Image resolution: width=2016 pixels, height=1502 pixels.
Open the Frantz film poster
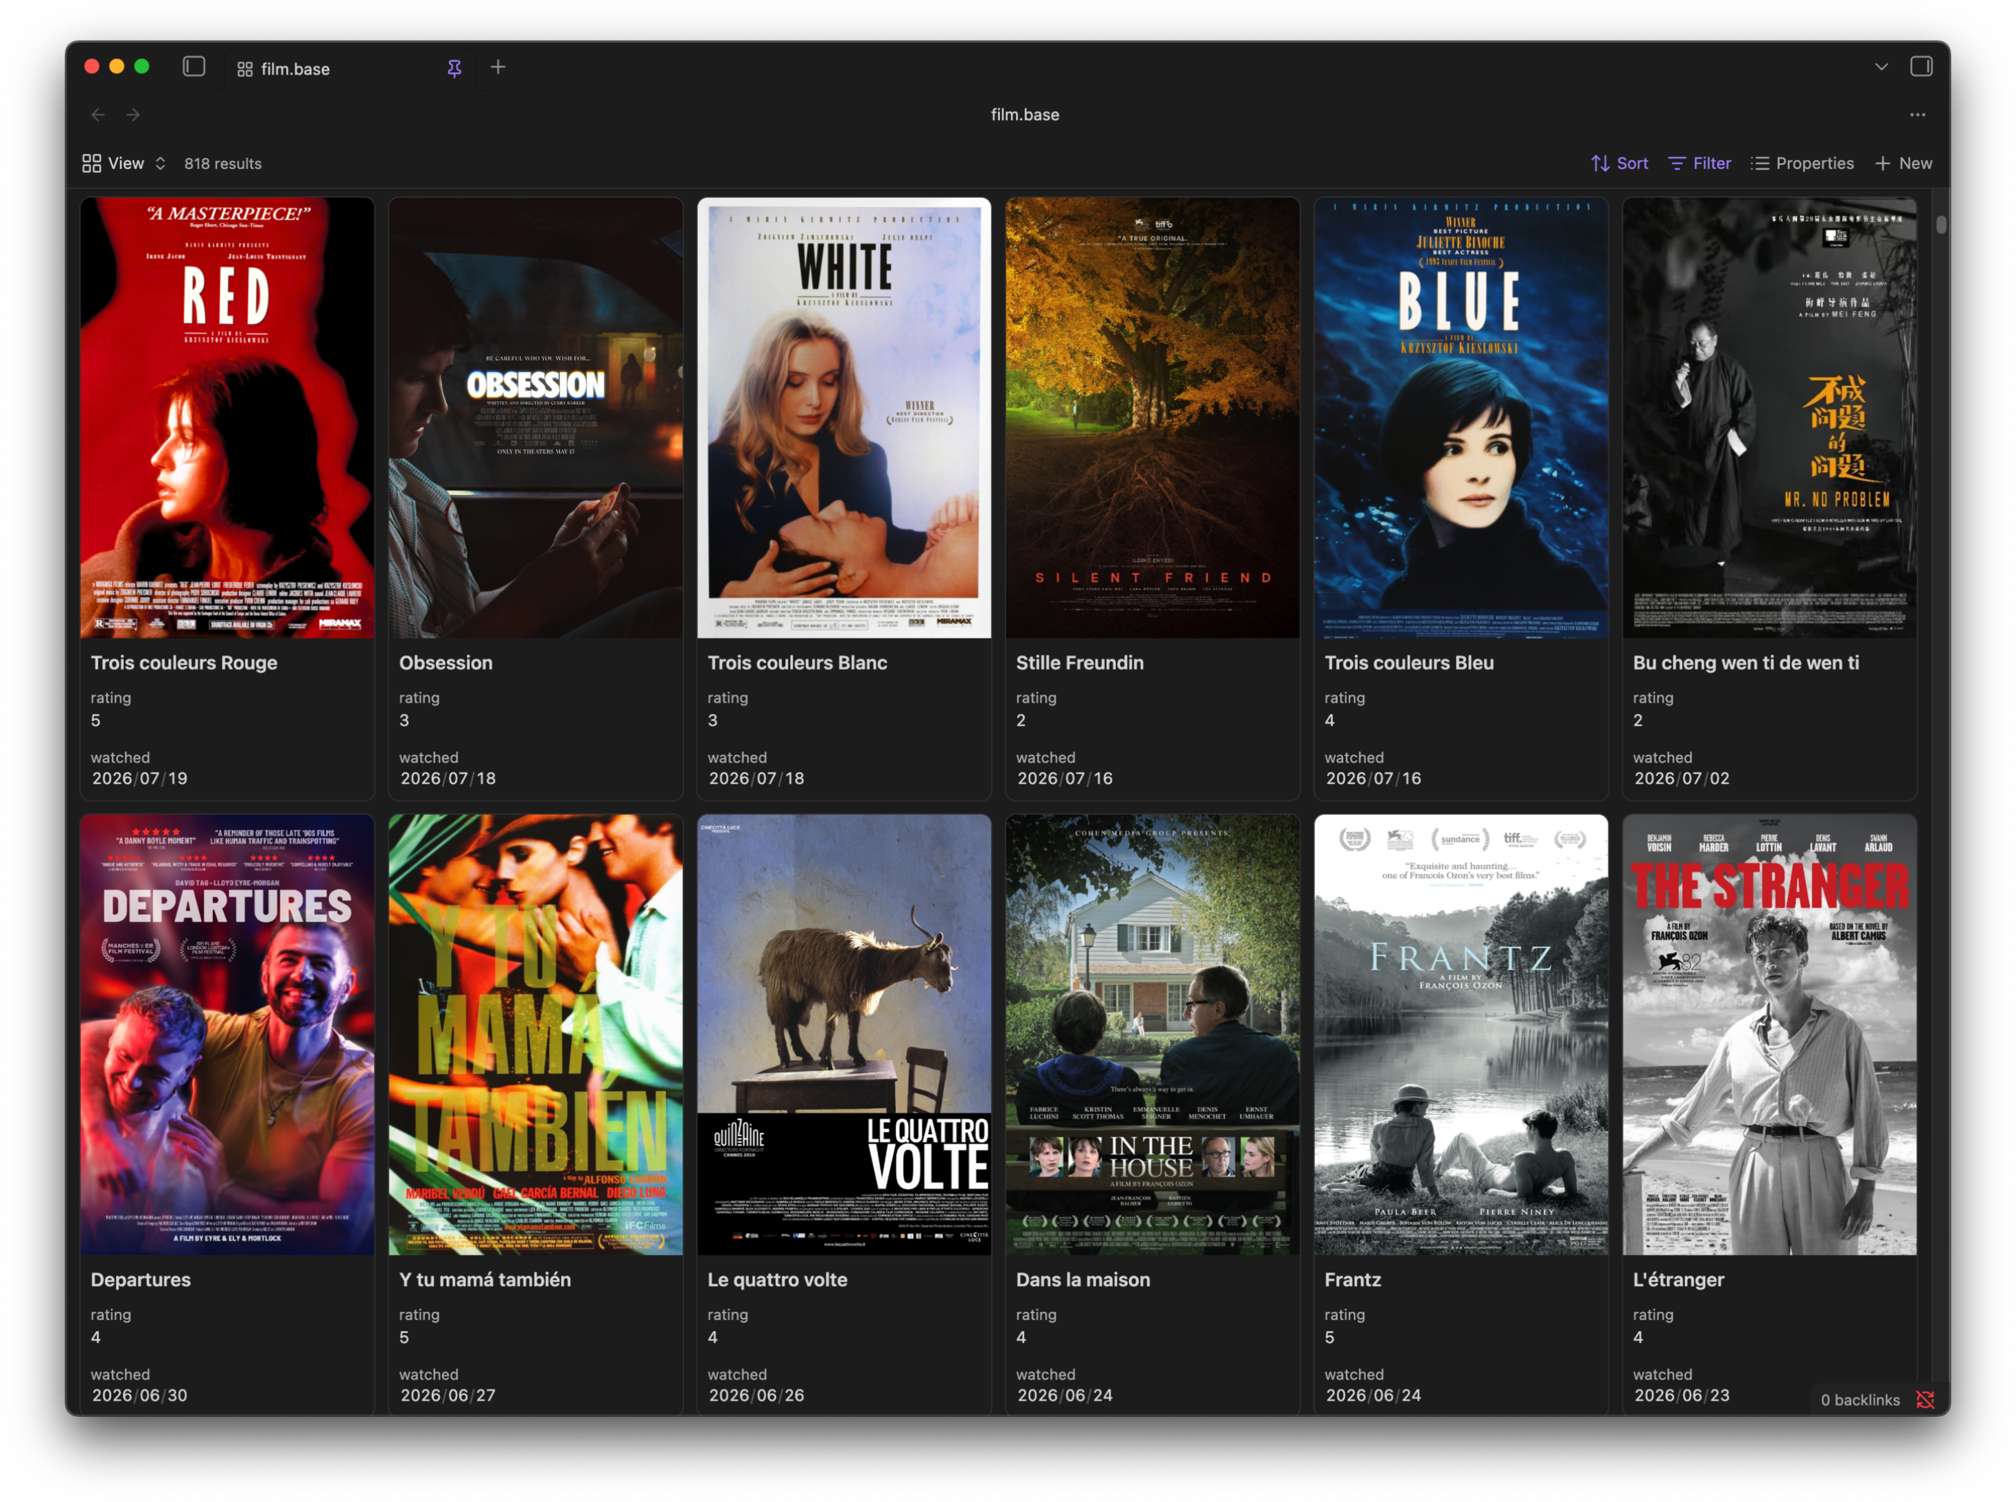point(1461,1035)
